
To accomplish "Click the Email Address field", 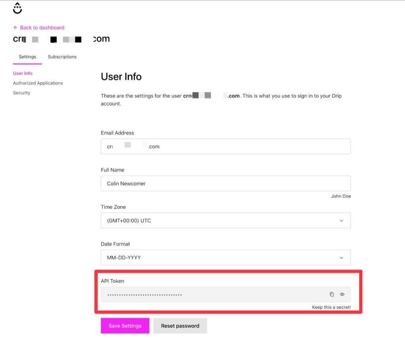I will 226,146.
